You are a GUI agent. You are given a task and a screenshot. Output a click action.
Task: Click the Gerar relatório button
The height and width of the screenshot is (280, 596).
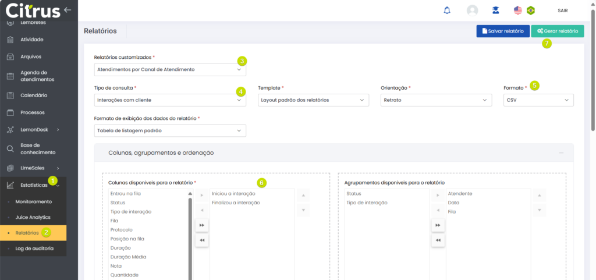pyautogui.click(x=557, y=31)
